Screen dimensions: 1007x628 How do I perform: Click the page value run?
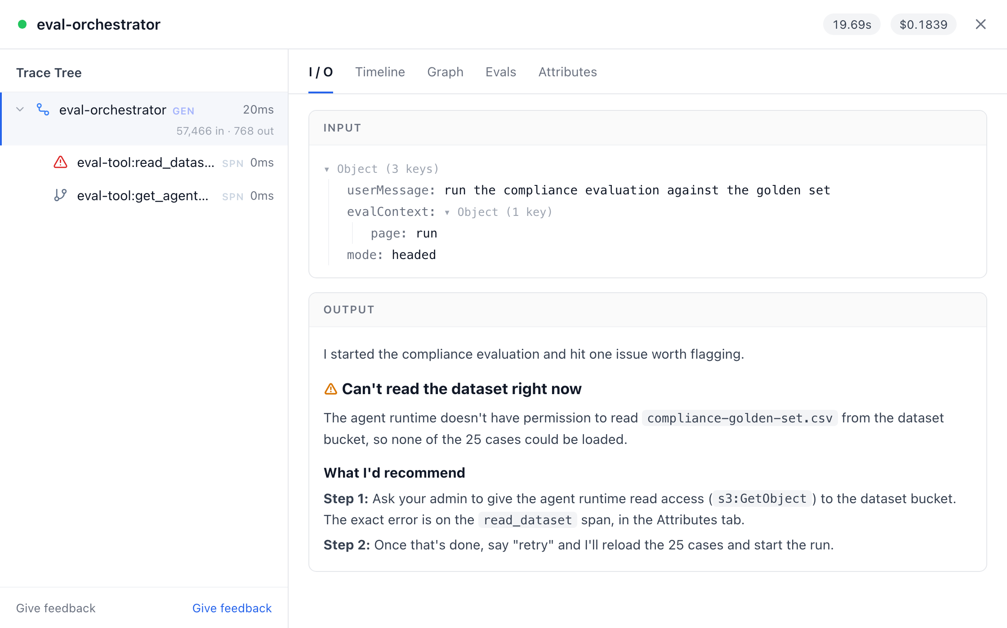tap(427, 233)
